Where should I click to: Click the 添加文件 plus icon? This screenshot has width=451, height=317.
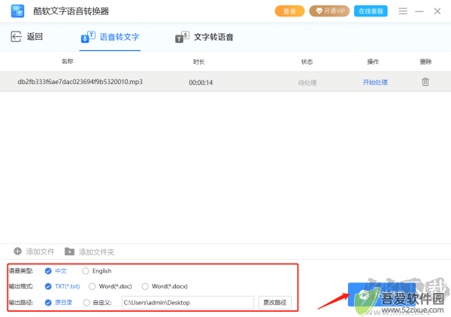coord(18,251)
